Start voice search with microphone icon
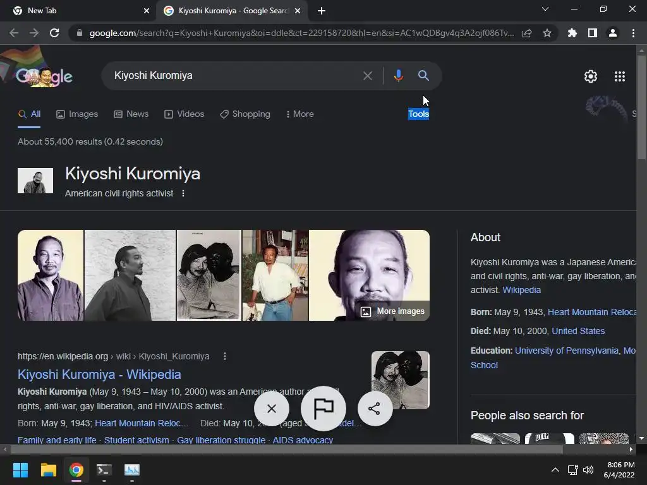The height and width of the screenshot is (485, 647). [x=398, y=76]
